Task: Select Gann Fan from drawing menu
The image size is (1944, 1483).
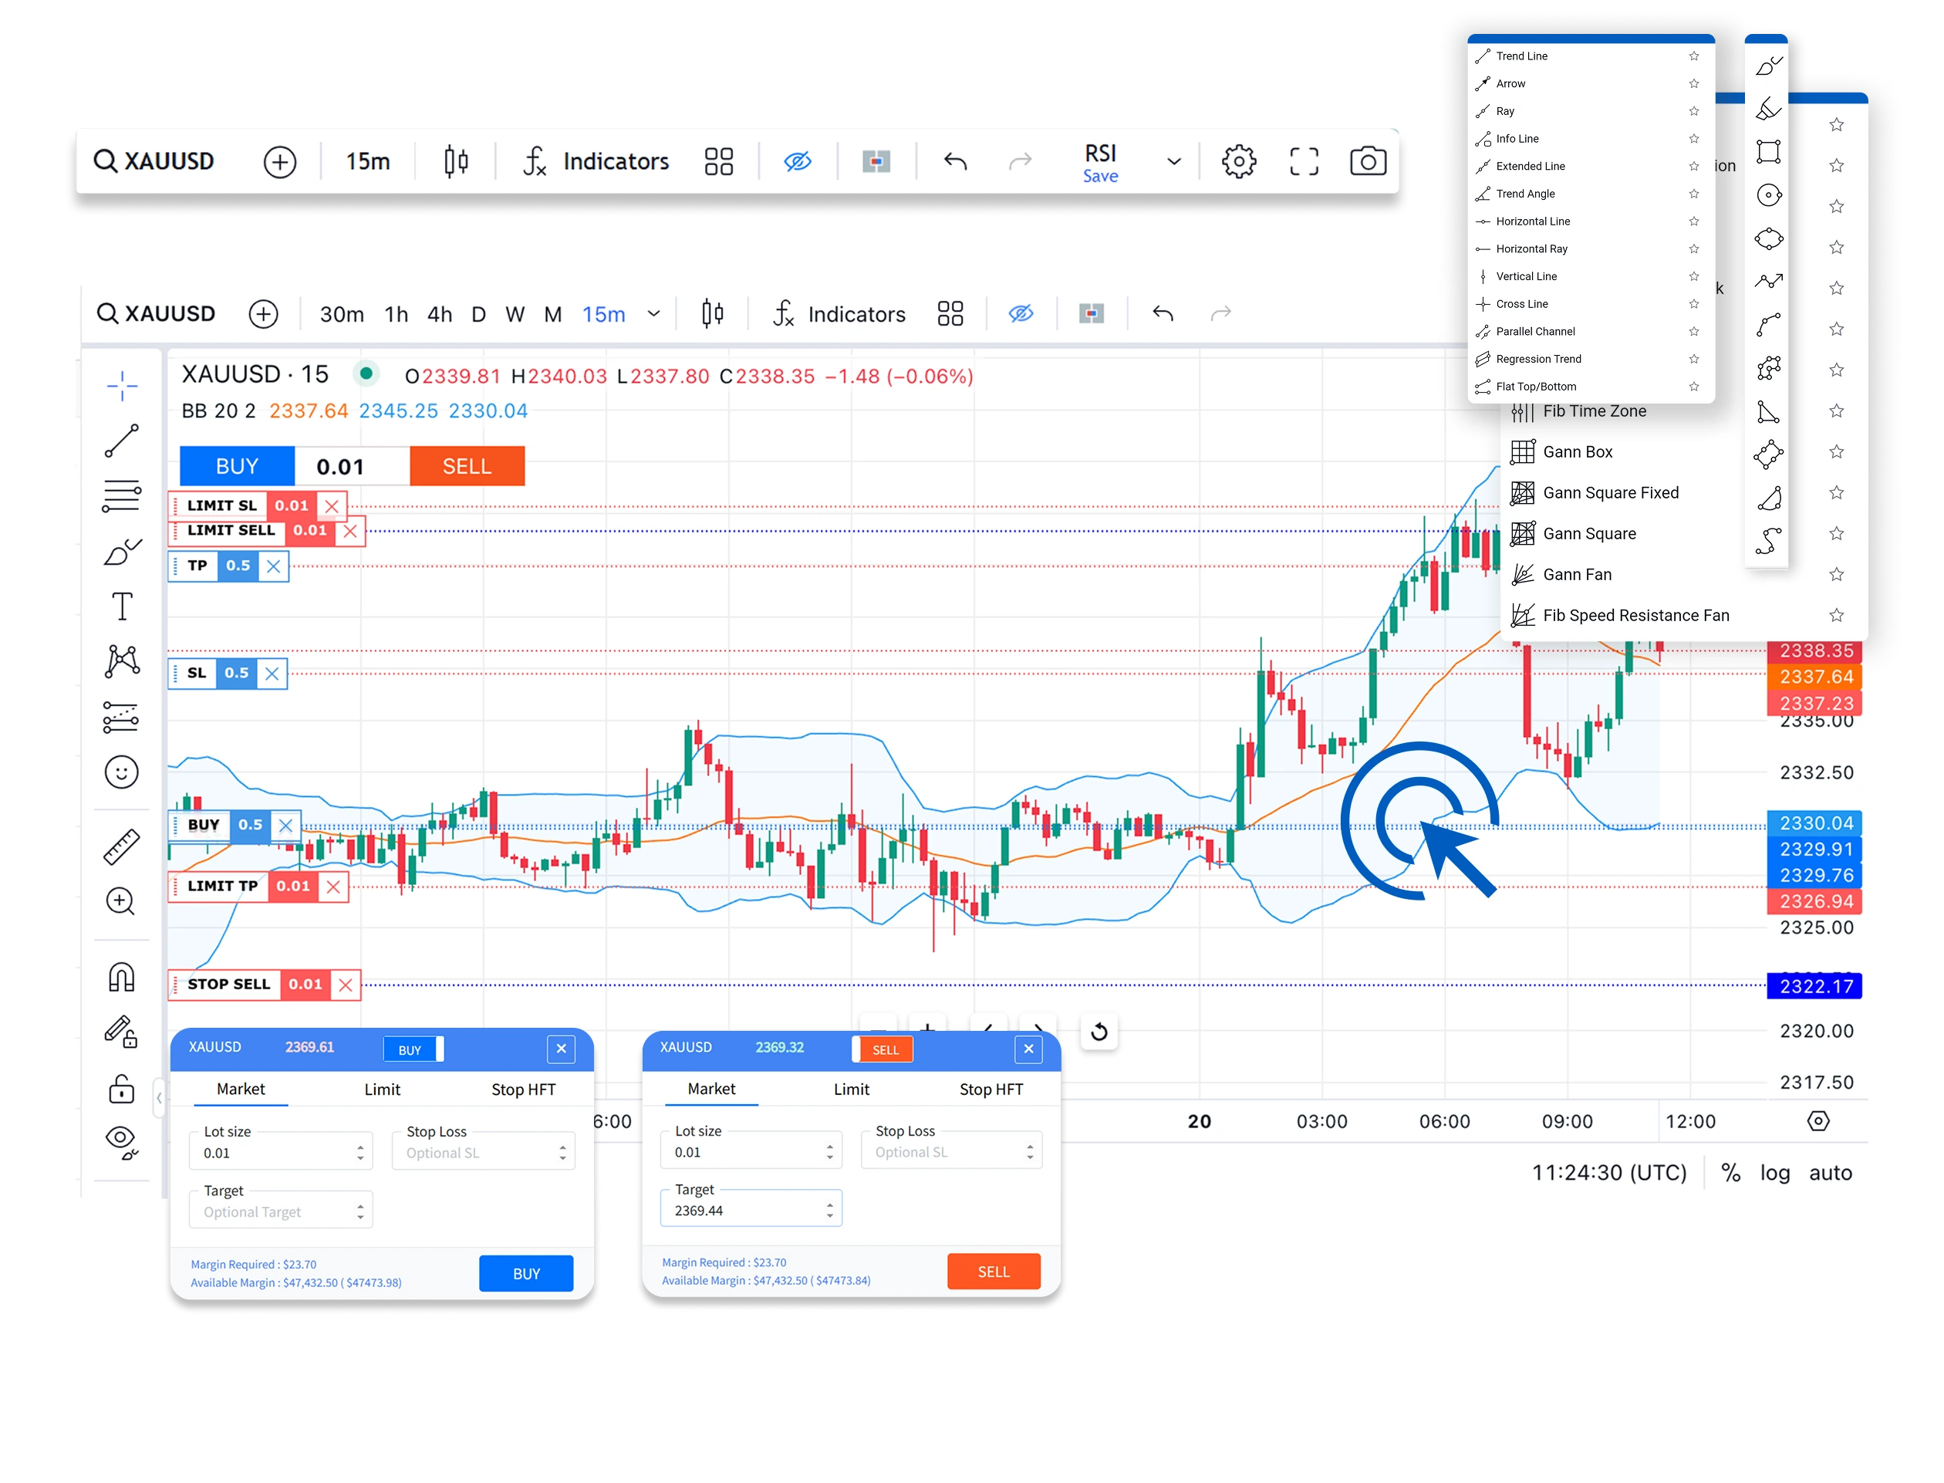Action: pyautogui.click(x=1577, y=575)
